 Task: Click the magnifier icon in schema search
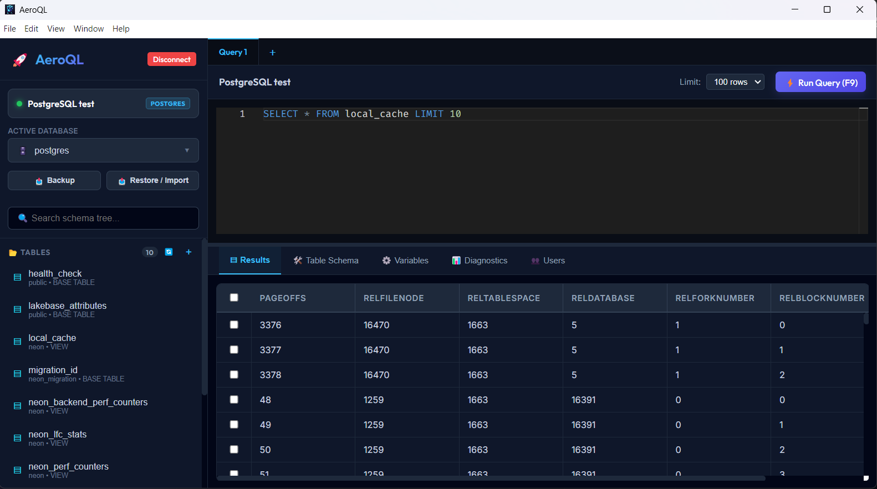coord(23,218)
